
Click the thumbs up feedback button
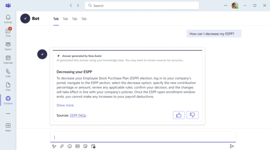click(x=179, y=115)
